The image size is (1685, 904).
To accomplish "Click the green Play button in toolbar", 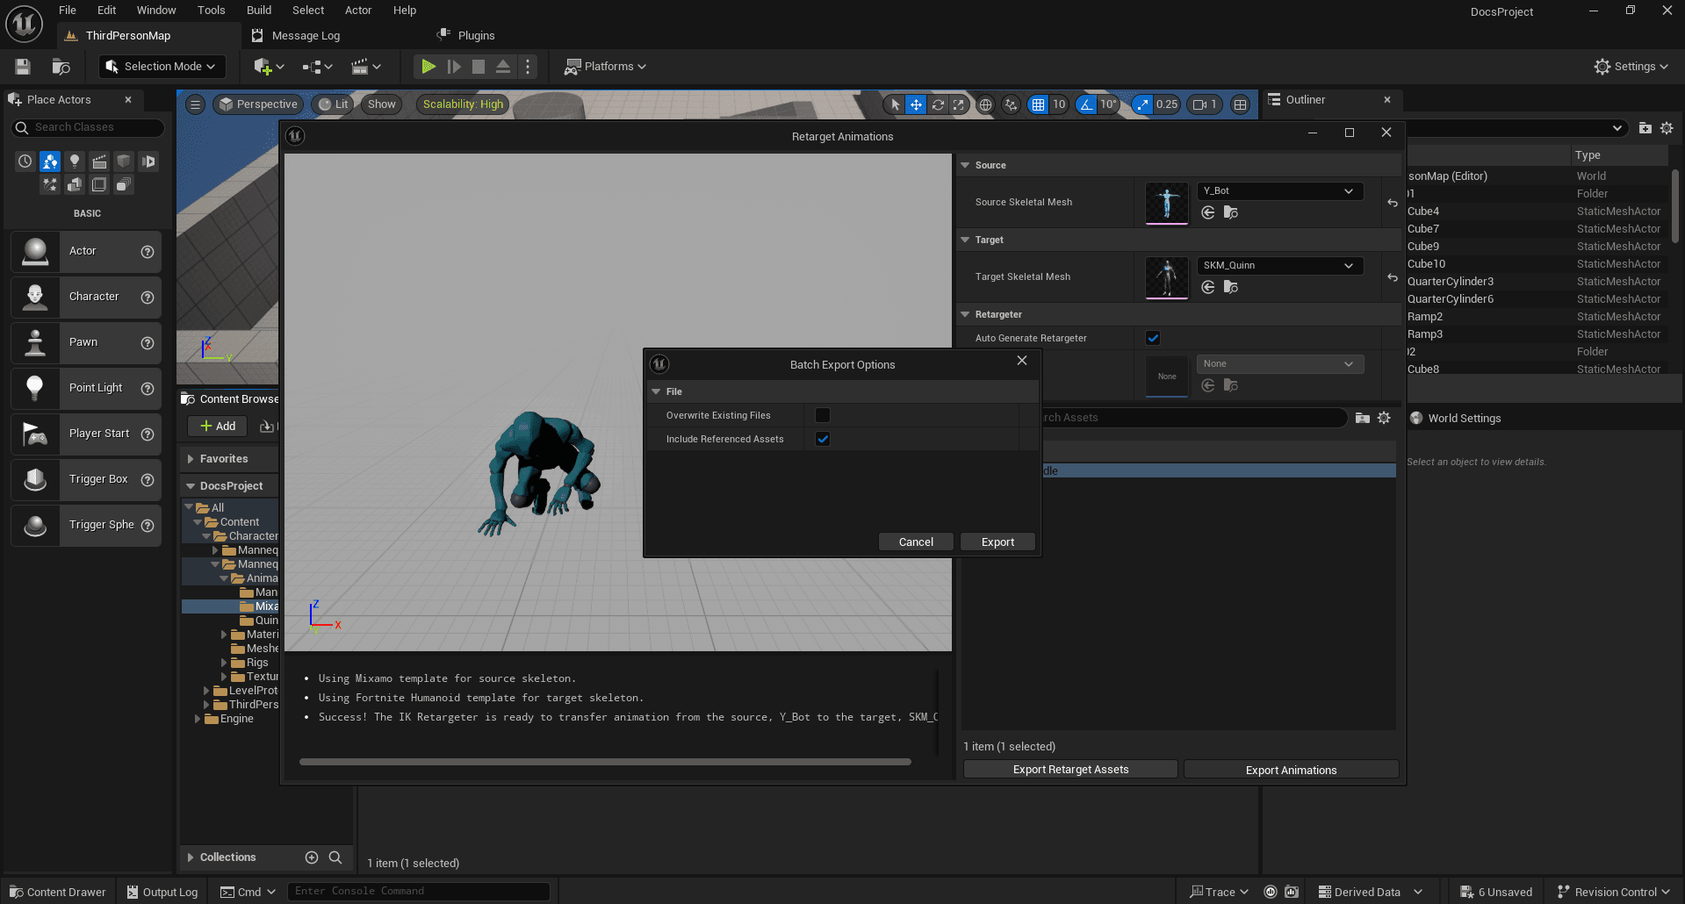I will point(428,67).
